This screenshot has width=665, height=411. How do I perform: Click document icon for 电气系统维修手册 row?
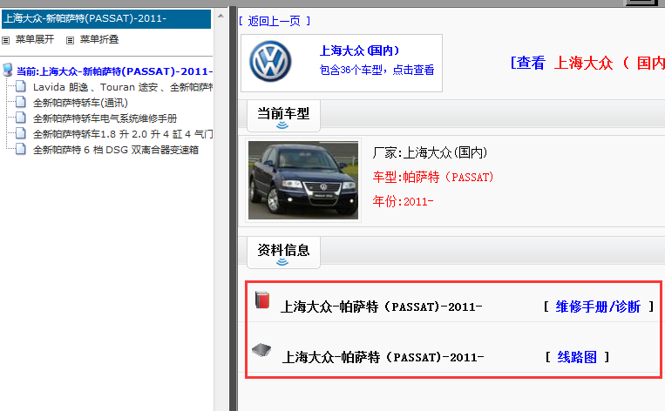20,118
